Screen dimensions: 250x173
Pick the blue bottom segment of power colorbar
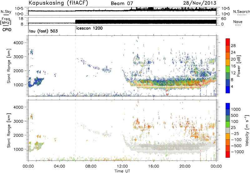click(228, 90)
